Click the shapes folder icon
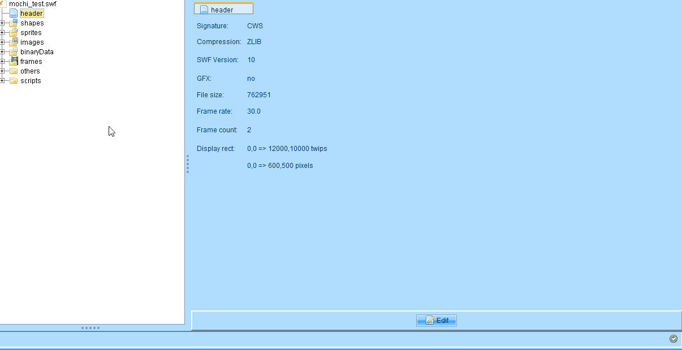 14,23
